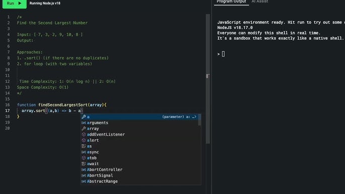Open the AI Assist tab
345x194 pixels.
pos(260,2)
